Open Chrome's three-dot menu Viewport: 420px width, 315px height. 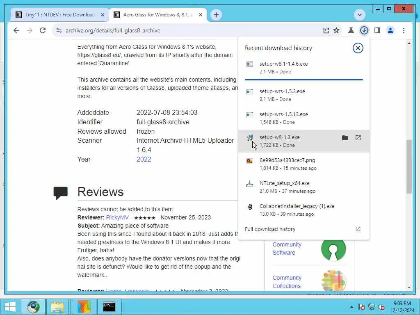pyautogui.click(x=404, y=30)
